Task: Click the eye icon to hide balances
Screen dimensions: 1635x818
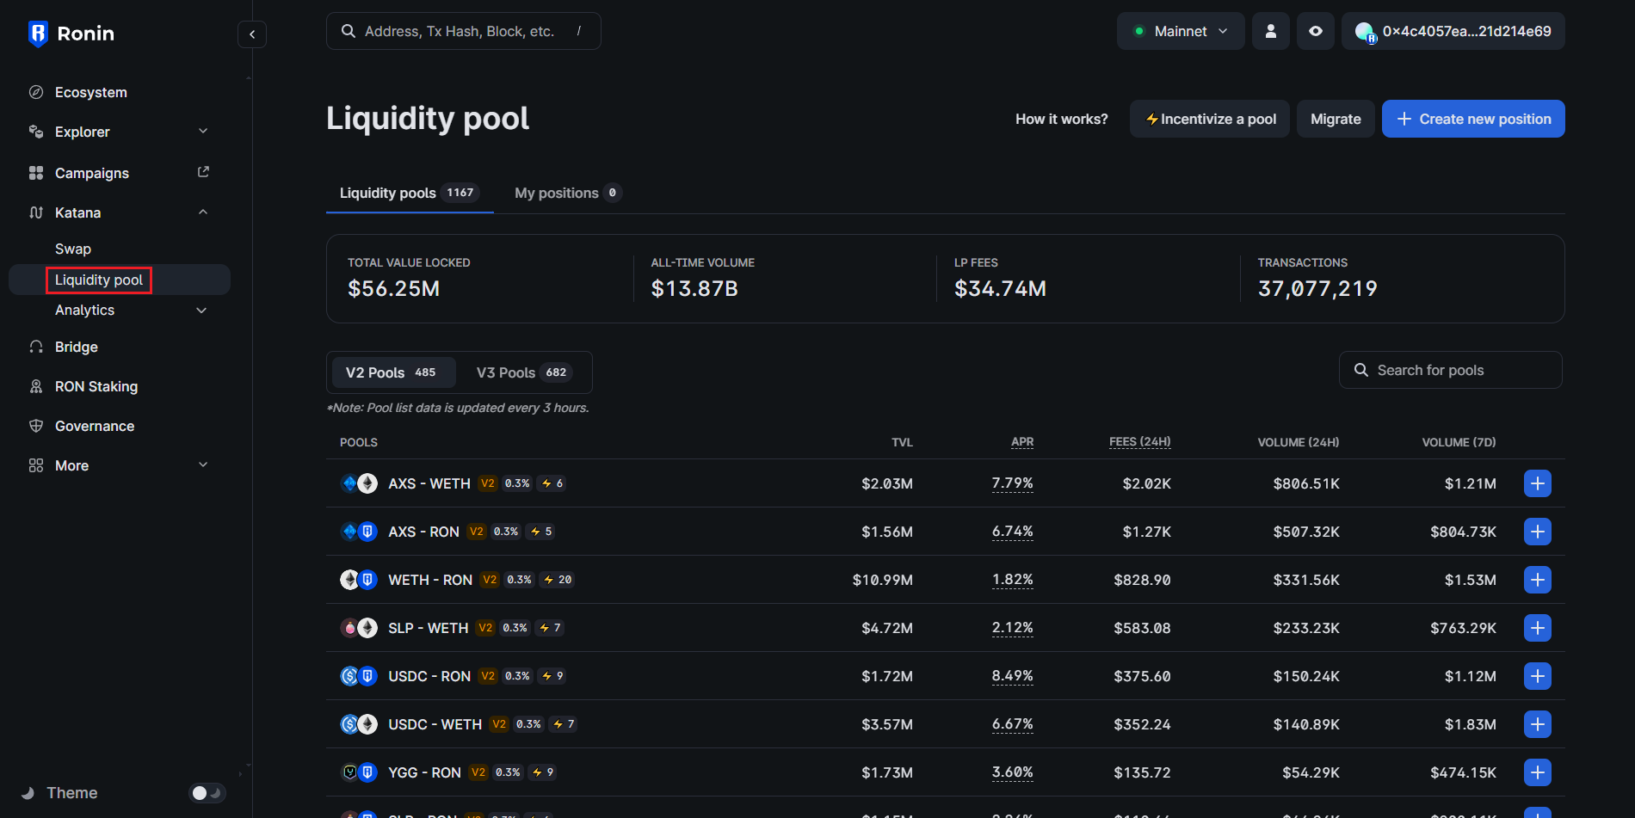Action: click(1316, 30)
